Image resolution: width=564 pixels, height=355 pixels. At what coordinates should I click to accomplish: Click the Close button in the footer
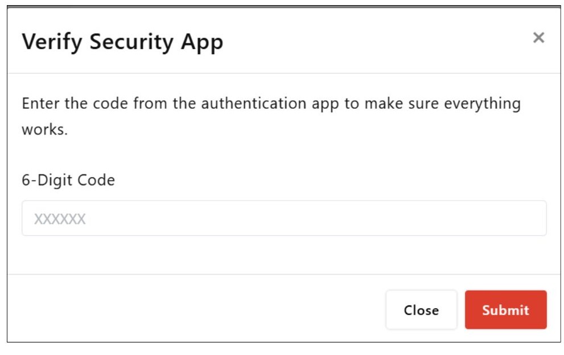point(421,310)
